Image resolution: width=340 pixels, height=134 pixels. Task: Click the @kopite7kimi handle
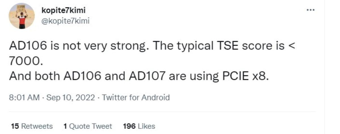pos(65,21)
